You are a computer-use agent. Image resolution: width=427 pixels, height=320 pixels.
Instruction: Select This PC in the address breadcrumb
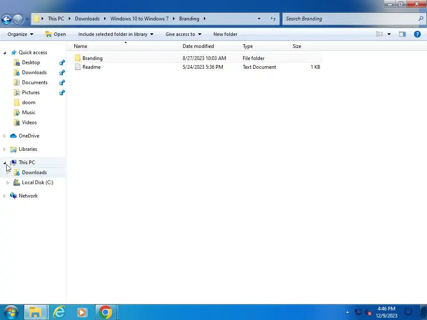click(x=56, y=18)
